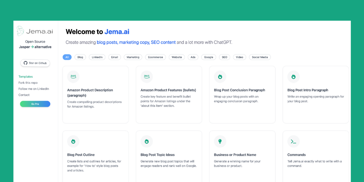Click lightbulb icon on Business or Product Name card
364x182 pixels.
point(220,141)
